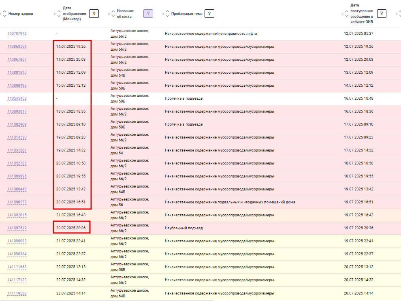Sort Дата отображения descending with down arrow
The width and height of the screenshot is (401, 301).
click(x=59, y=16)
